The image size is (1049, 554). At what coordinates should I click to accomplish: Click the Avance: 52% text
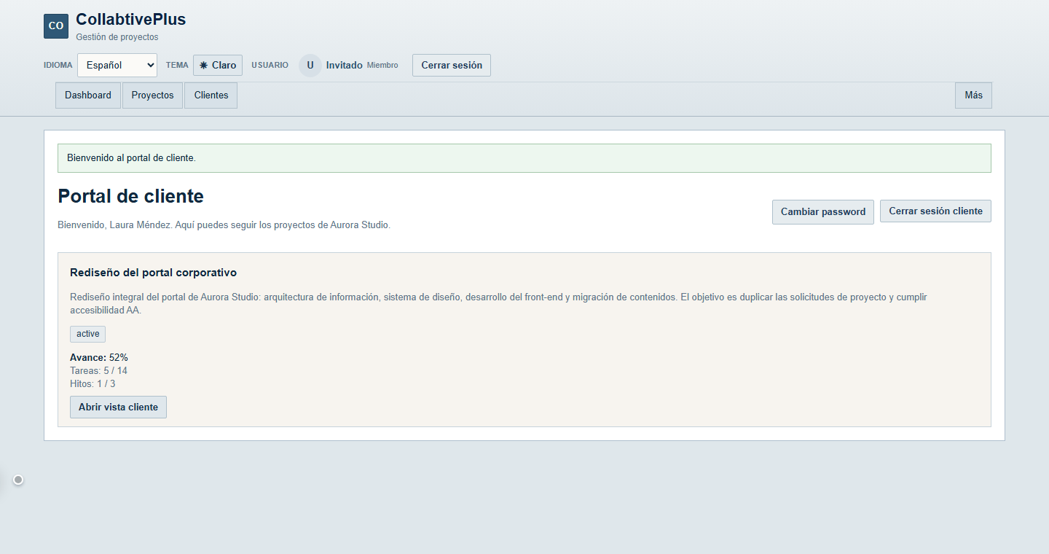pyautogui.click(x=99, y=357)
